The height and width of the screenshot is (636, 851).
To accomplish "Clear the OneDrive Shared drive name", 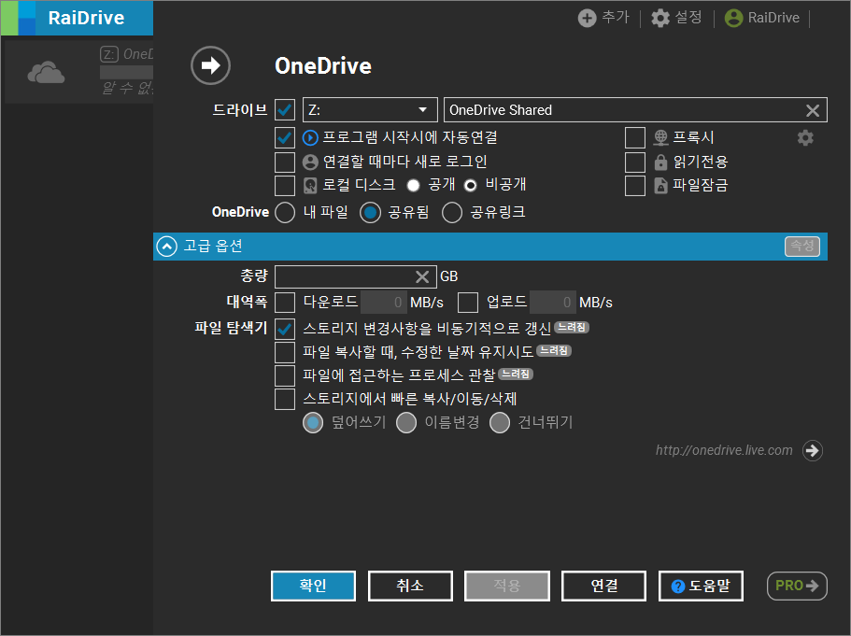I will click(813, 111).
